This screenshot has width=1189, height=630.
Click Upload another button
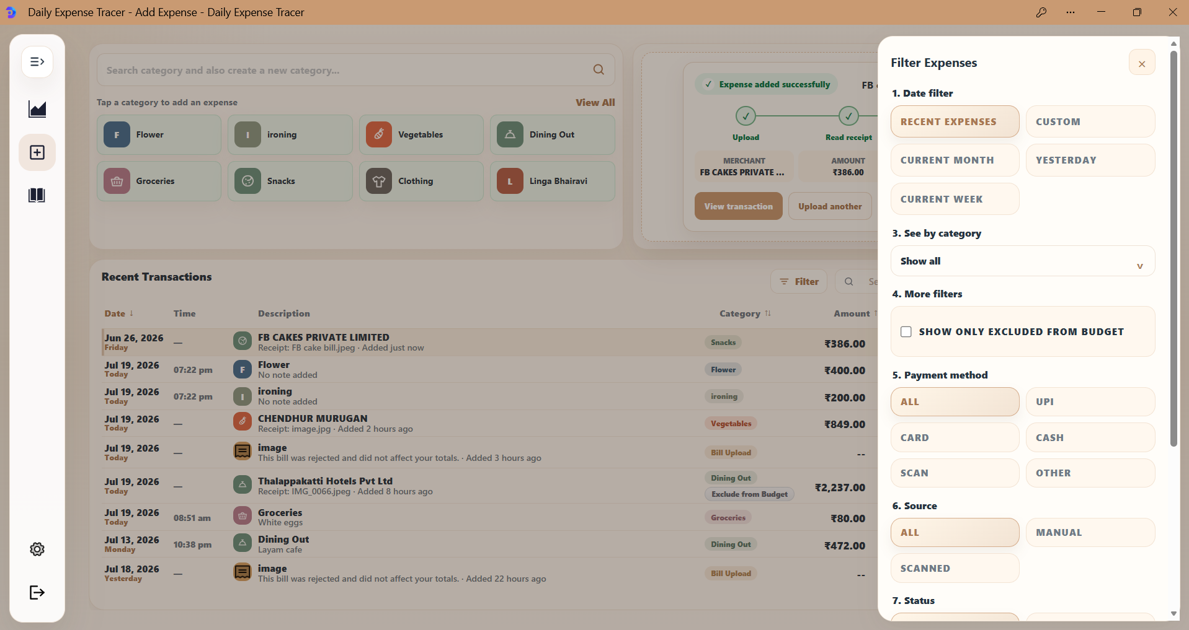click(x=830, y=206)
